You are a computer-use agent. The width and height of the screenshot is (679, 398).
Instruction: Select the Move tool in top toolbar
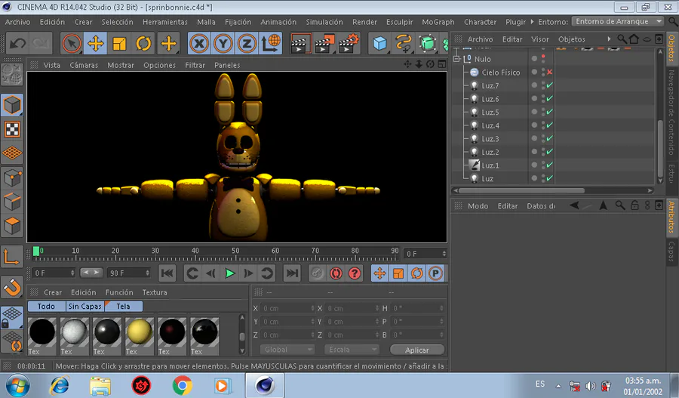96,44
